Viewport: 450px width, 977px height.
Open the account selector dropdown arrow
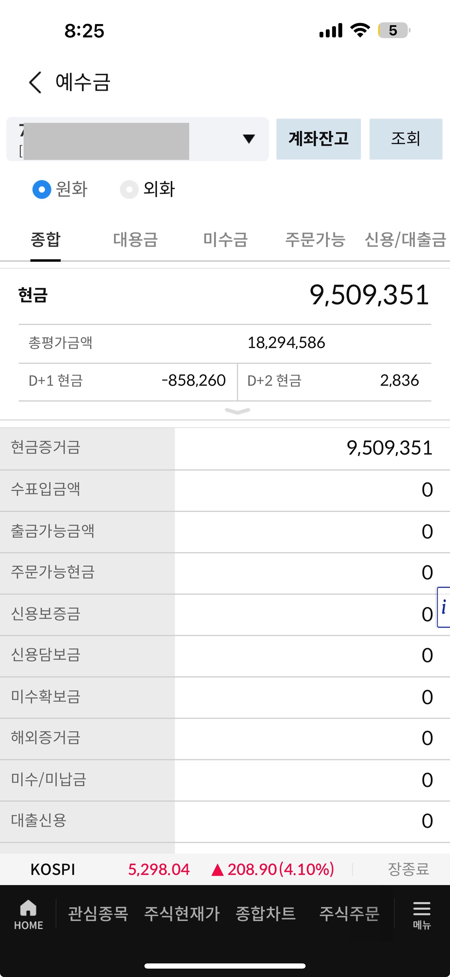(x=249, y=139)
